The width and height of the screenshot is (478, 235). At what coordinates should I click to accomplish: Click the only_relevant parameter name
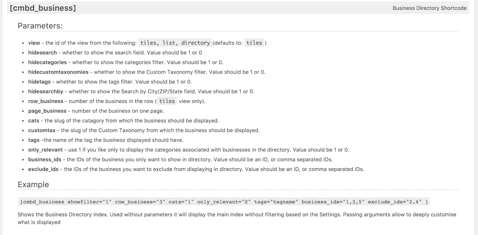(x=45, y=150)
